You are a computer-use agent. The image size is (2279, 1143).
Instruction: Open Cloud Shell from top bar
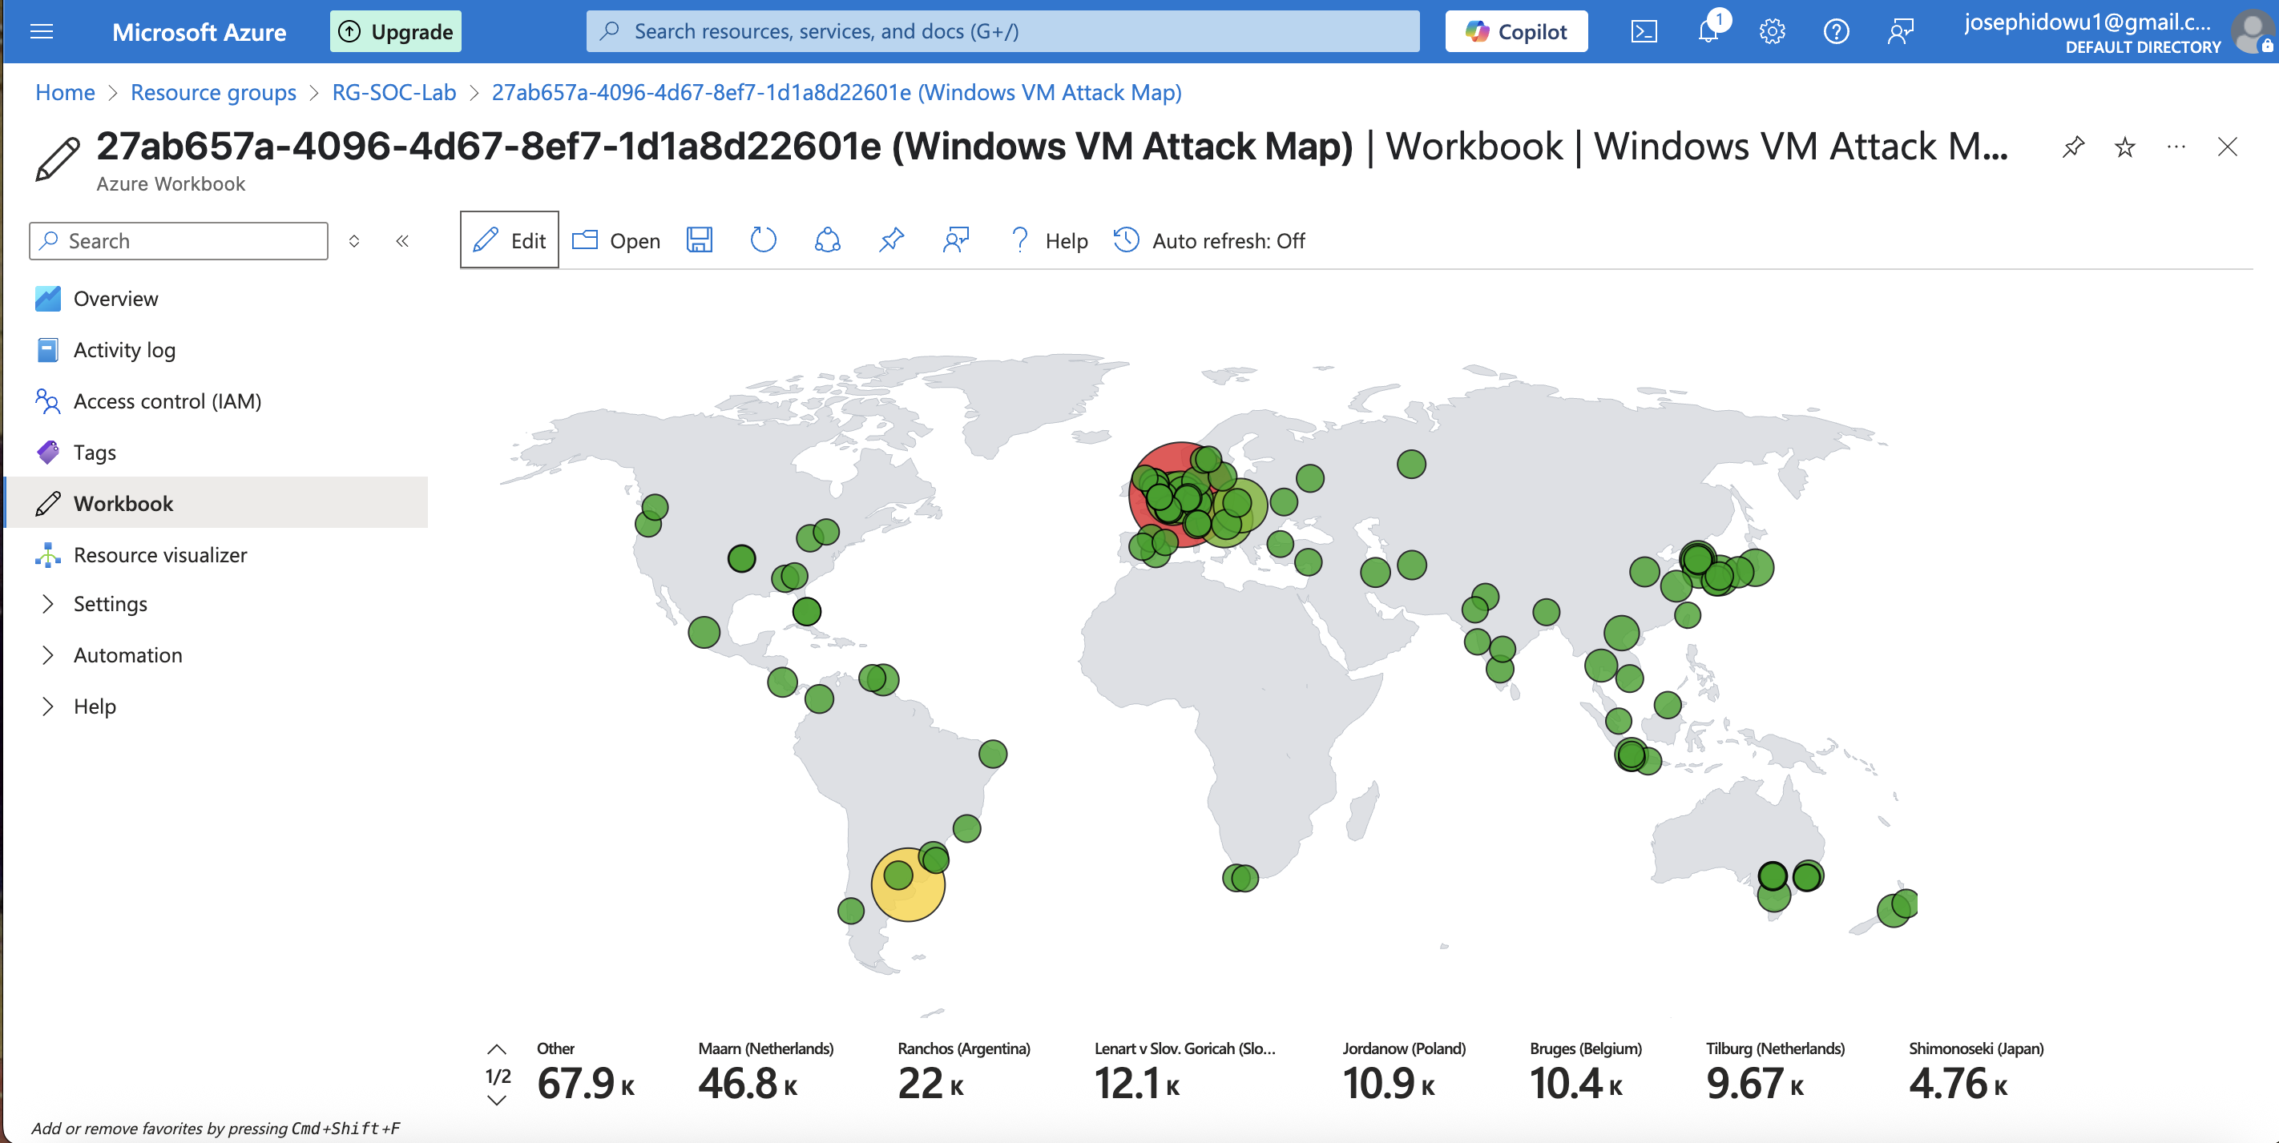click(x=1643, y=32)
